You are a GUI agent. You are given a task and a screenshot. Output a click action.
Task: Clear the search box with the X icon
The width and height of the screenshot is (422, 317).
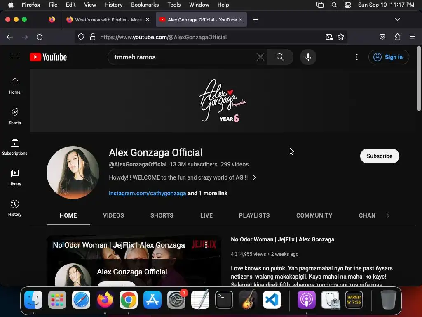[x=260, y=57]
